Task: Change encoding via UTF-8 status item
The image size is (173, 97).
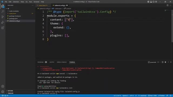Action: (x=132, y=96)
